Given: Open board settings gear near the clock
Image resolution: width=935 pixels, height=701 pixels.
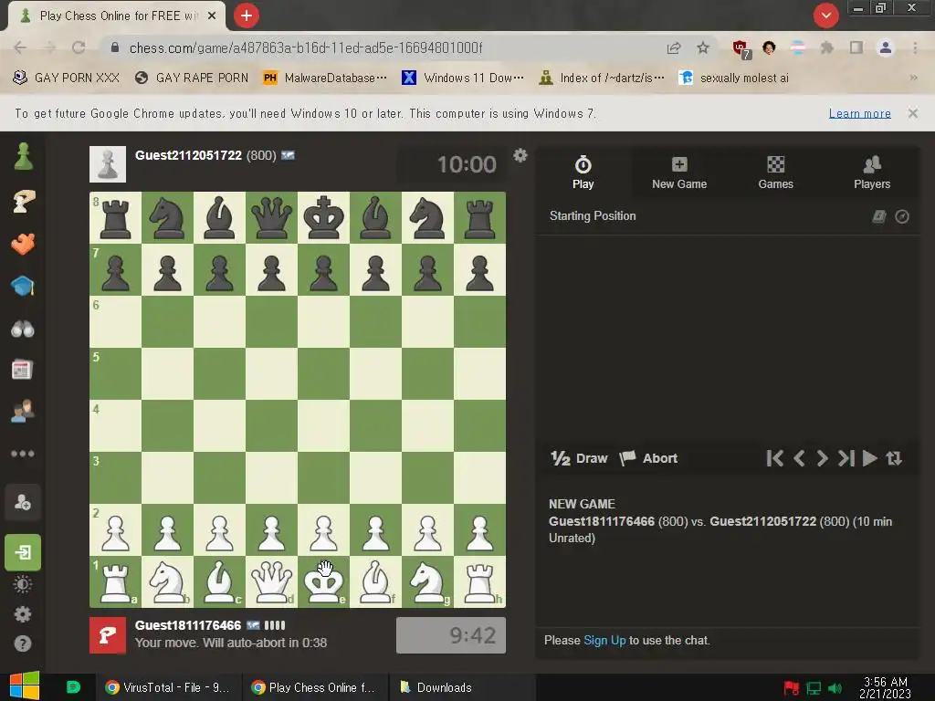Looking at the screenshot, I should (520, 155).
